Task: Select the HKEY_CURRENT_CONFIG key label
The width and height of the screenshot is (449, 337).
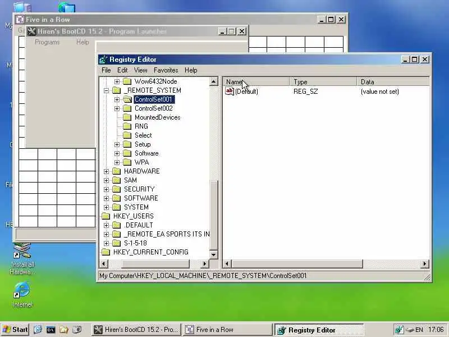Action: (150, 252)
